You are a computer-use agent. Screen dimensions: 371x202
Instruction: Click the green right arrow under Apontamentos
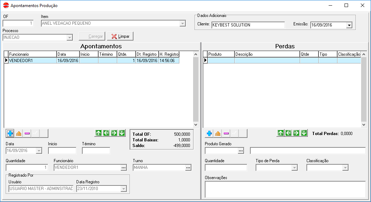tap(114, 133)
